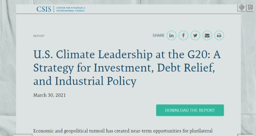
Task: Click "Industrial Policy" in the headline
Action: (x=96, y=81)
